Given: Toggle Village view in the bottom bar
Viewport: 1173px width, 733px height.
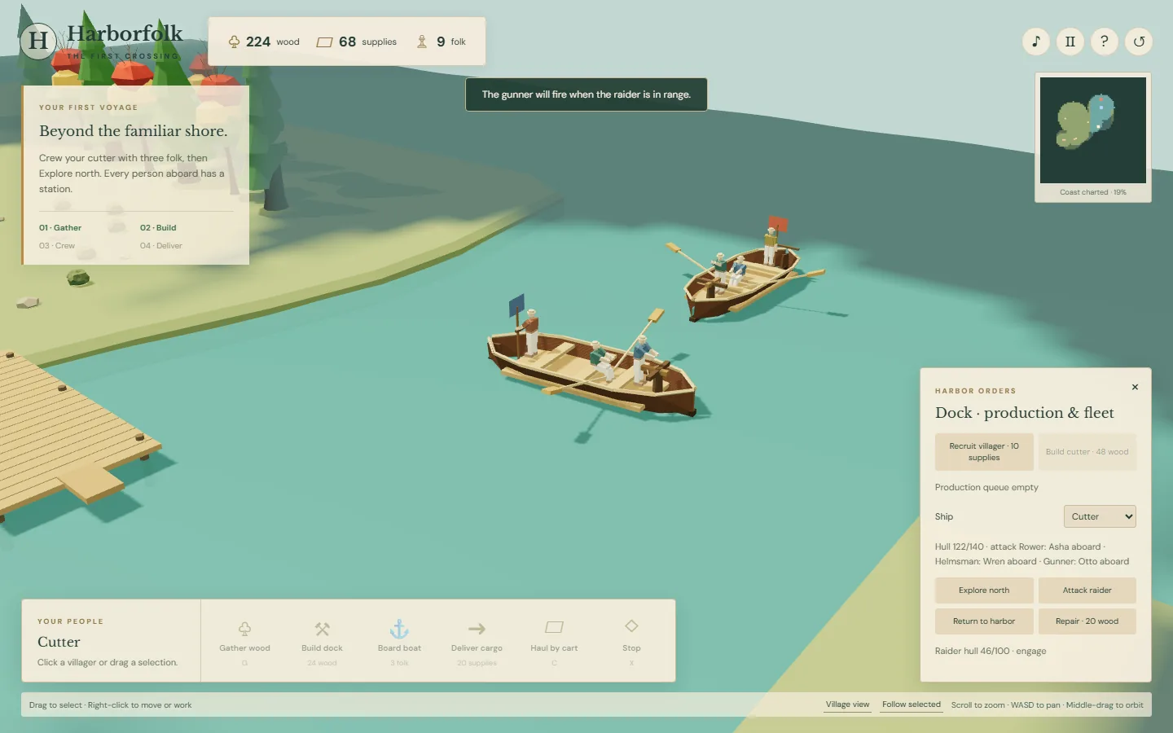Looking at the screenshot, I should tap(847, 704).
